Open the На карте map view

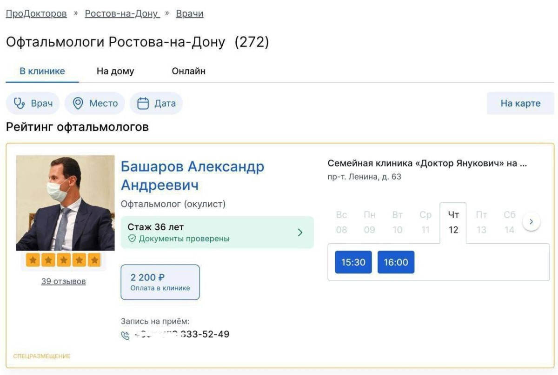point(520,103)
